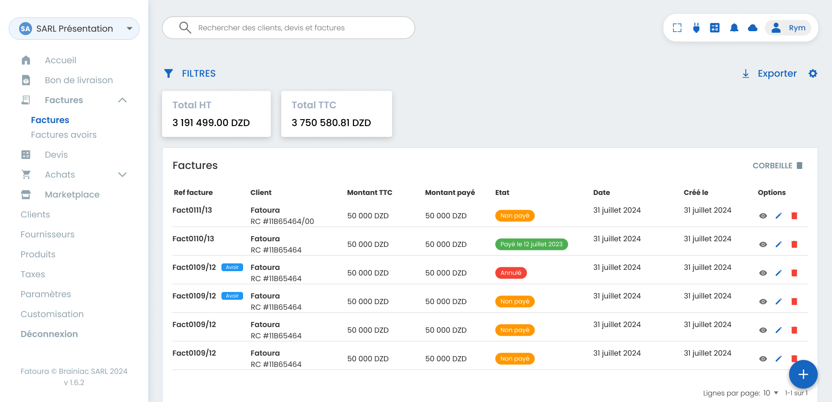Screen dimensions: 832x402
Task: Click the fullscreen icon in top toolbar
Action: click(677, 28)
